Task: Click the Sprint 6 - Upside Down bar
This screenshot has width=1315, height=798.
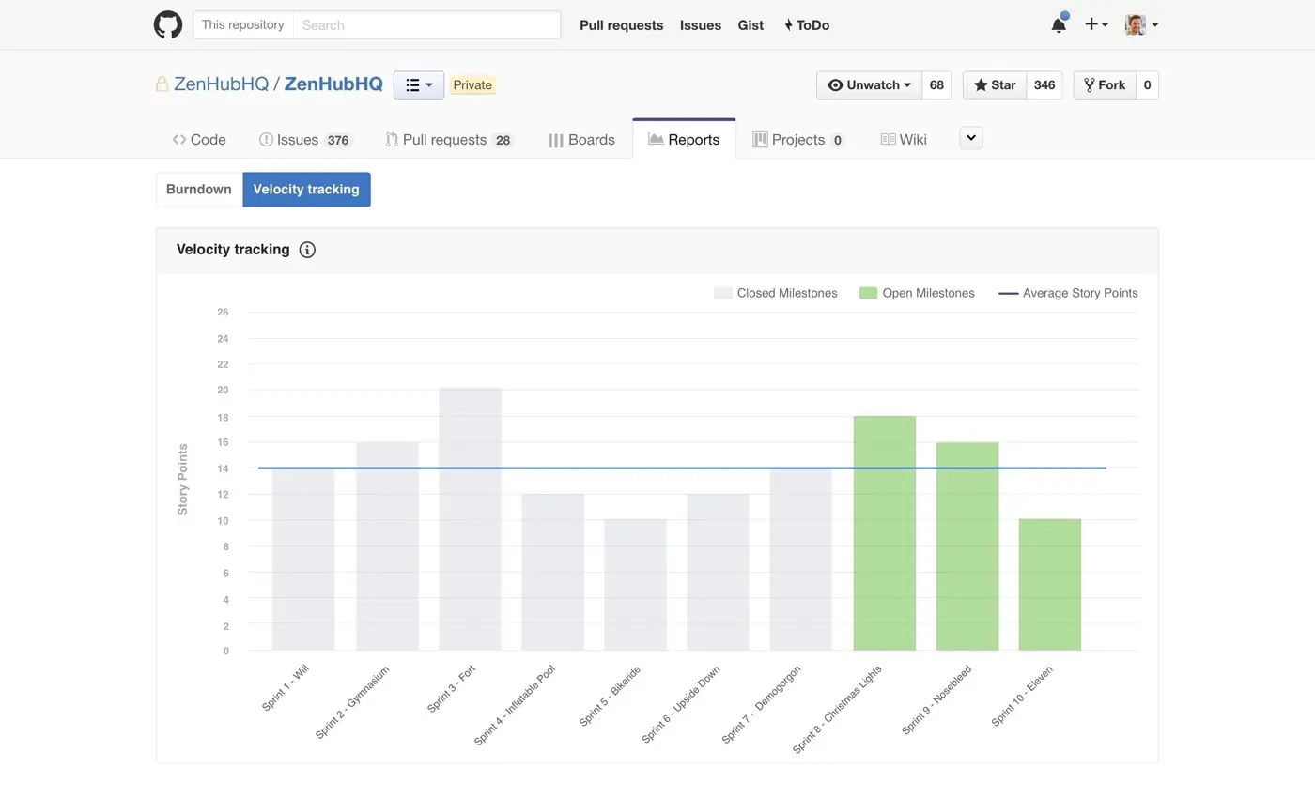Action: click(x=718, y=573)
